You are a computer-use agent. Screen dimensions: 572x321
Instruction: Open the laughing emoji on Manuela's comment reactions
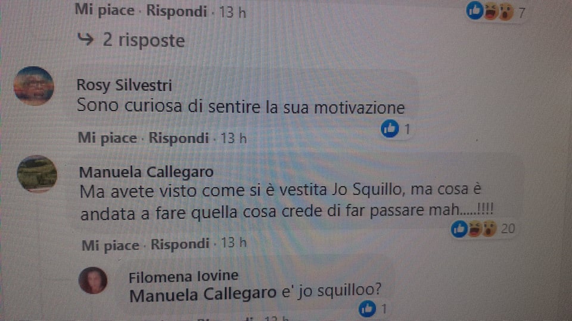pos(474,229)
